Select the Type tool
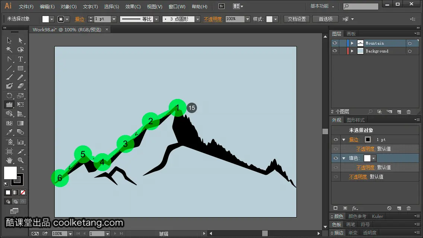Screen dimensions: 423x238 (x=20, y=59)
